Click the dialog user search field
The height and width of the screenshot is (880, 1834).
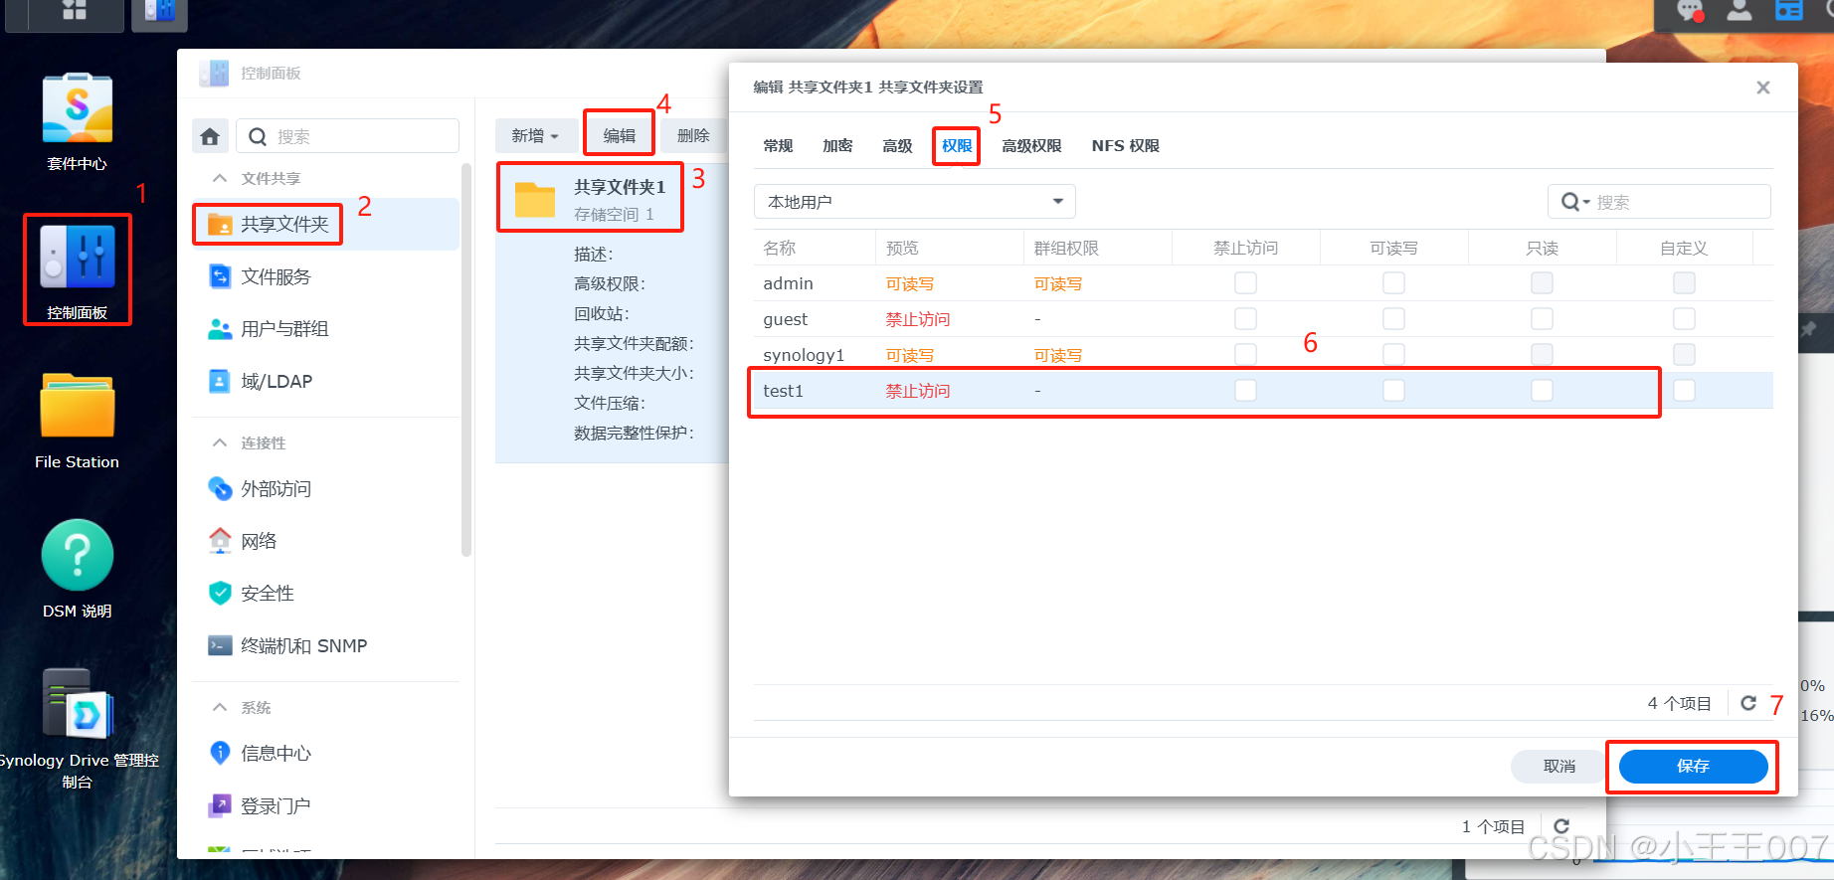click(x=1659, y=202)
